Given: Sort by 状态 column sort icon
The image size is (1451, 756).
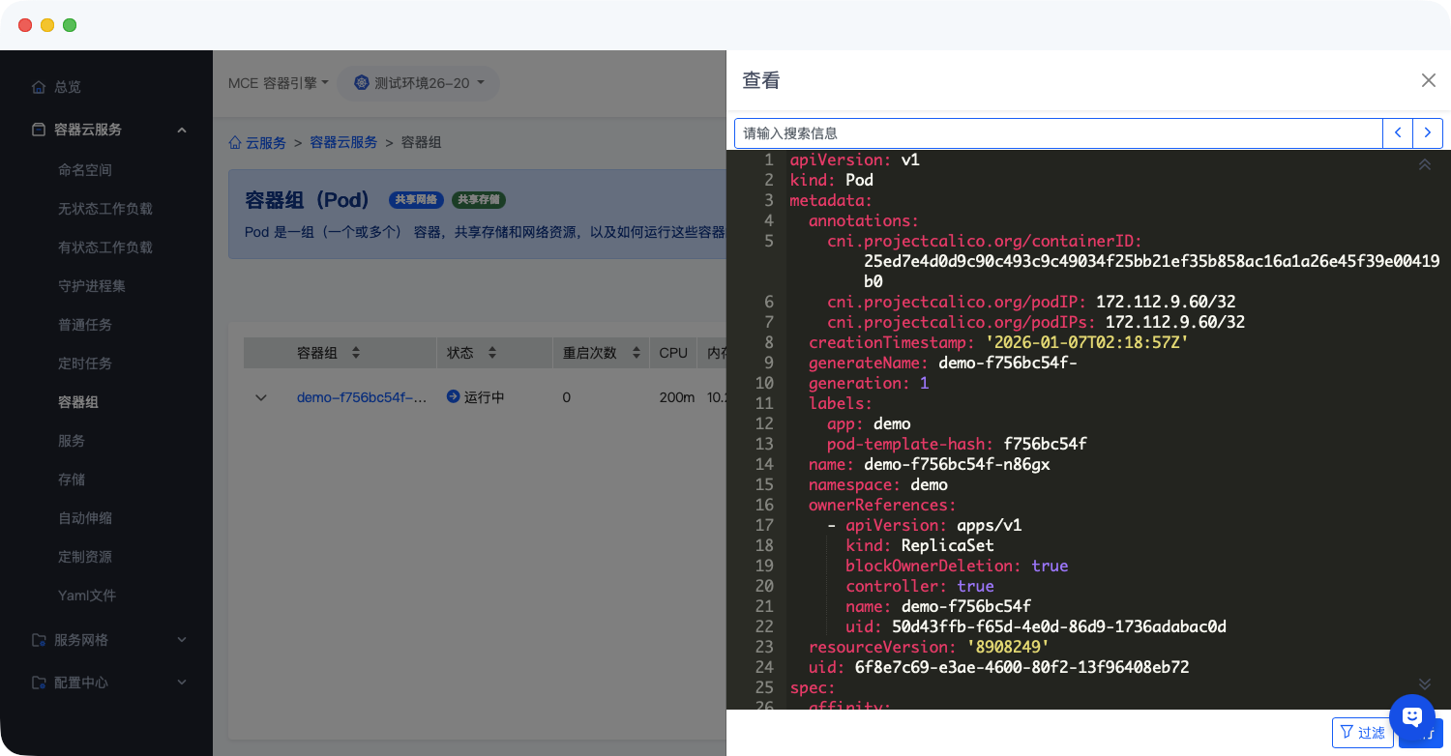Looking at the screenshot, I should pos(491,353).
